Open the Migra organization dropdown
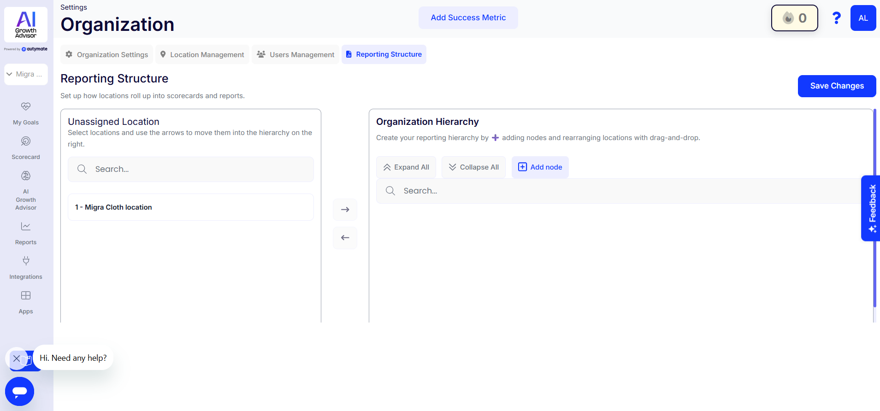 pyautogui.click(x=26, y=74)
